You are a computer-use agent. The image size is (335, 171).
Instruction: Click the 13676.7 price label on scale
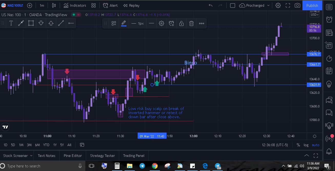(x=314, y=54)
